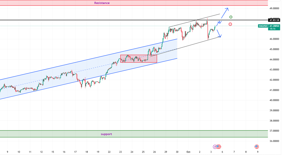
Task: Click the purple lightning event icon
Action: pyautogui.click(x=215, y=147)
